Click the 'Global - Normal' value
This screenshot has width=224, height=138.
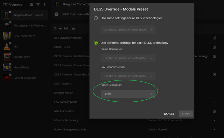click(x=157, y=130)
